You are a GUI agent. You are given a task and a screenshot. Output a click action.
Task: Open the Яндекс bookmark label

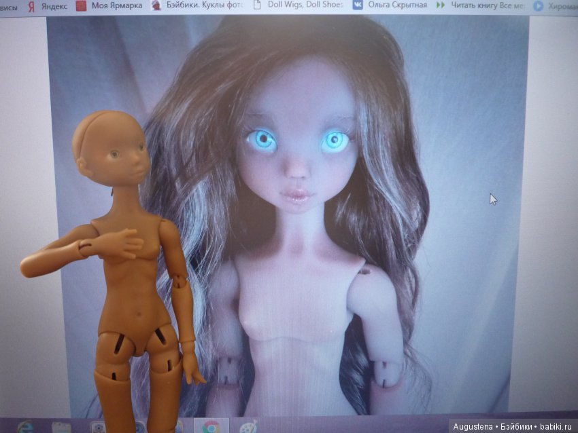pos(54,5)
